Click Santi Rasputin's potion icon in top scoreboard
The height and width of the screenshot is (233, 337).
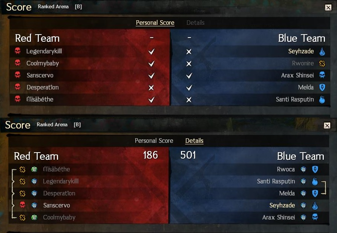322,100
